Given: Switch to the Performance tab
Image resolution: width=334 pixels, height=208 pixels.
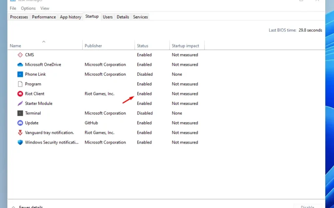Looking at the screenshot, I should click(x=44, y=17).
